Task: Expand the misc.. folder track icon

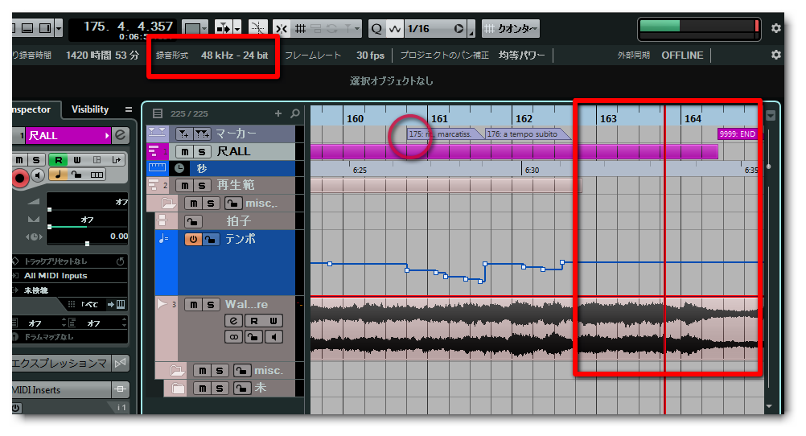Action: (x=167, y=203)
